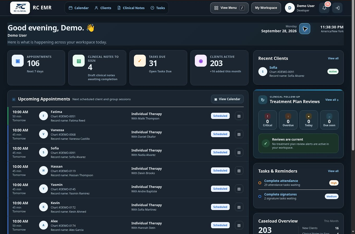The height and width of the screenshot is (234, 355).
Task: Click the 'Chart #DEMO-0172' text
Action: (x=63, y=208)
